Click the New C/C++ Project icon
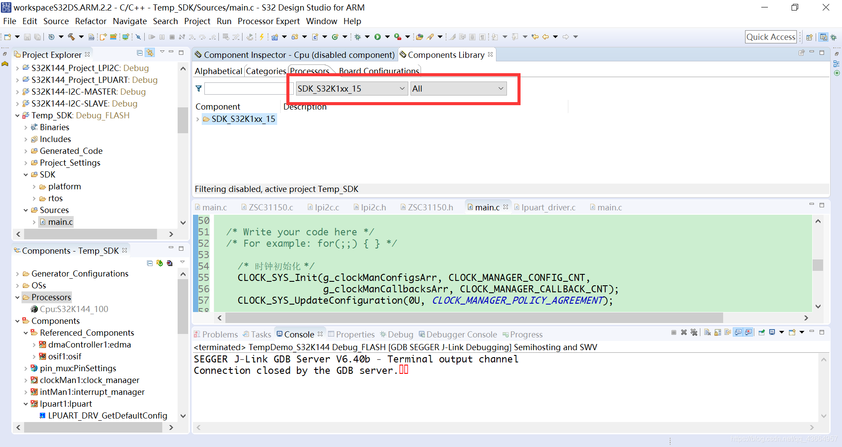Image resolution: width=842 pixels, height=447 pixels. click(x=275, y=37)
